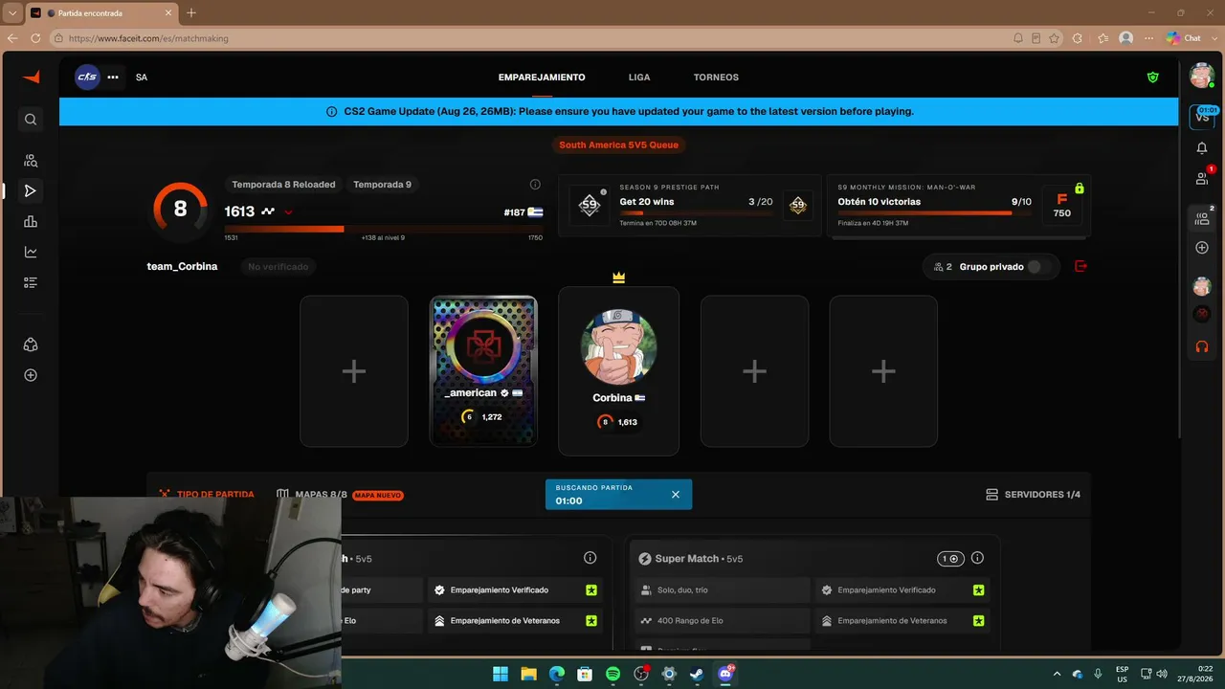Click the plus circle in right sidebar

pyautogui.click(x=1202, y=248)
